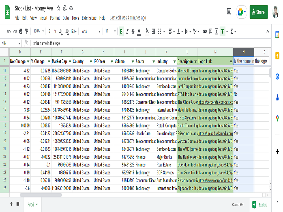Toggle bold formatting
Viewport: 283px width, 212px height.
(x=121, y=32)
